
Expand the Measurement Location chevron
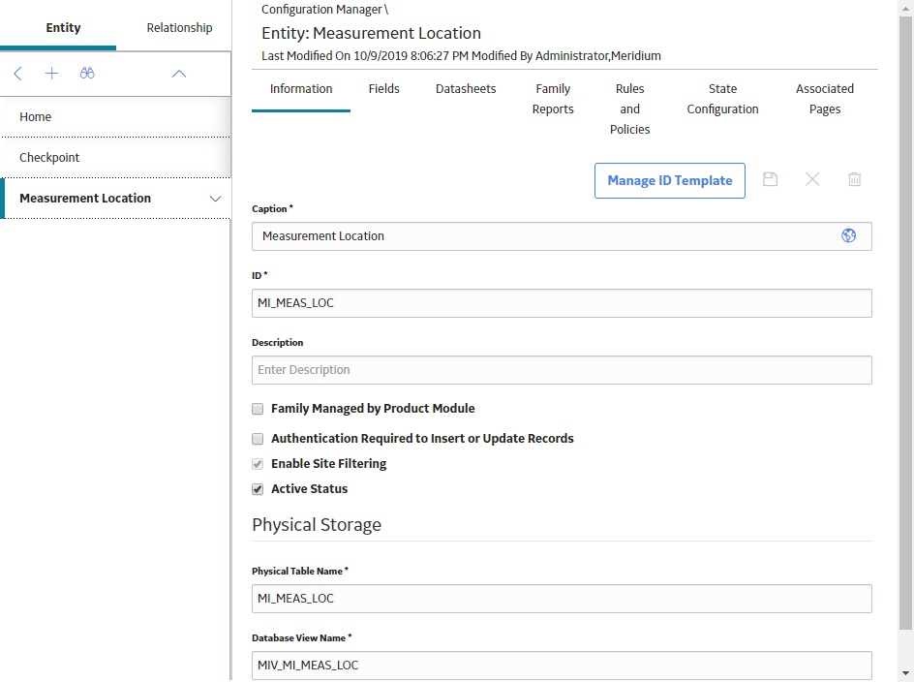(215, 199)
